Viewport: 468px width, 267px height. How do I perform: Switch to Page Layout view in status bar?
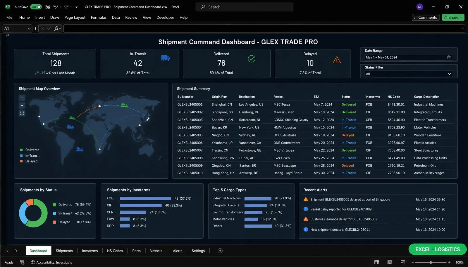pos(390,262)
